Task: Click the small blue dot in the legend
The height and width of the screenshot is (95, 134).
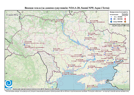Action: pyautogui.click(x=111, y=17)
